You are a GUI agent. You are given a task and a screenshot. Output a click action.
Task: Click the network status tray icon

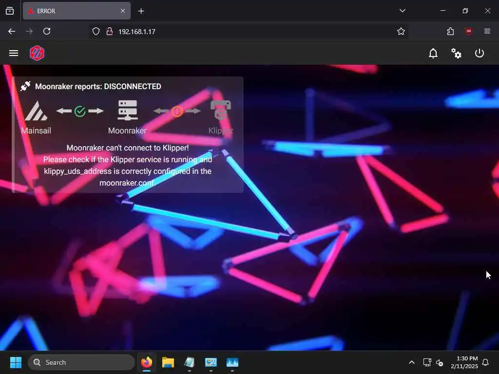[427, 362]
